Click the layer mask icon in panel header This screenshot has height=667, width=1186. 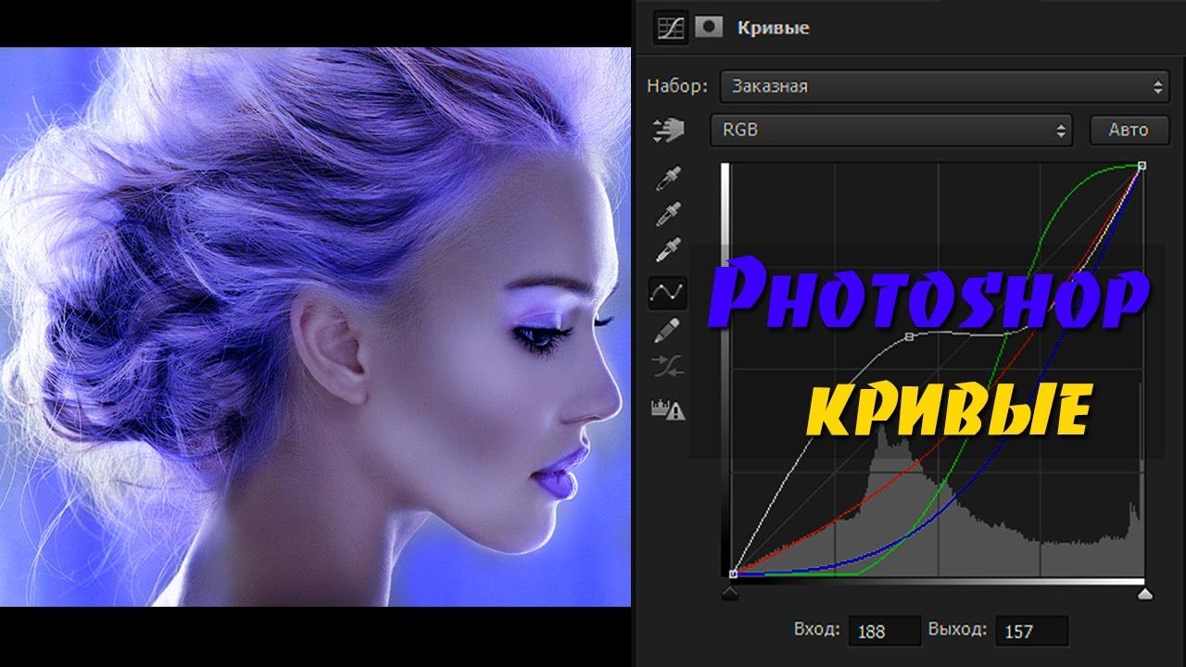tap(709, 28)
